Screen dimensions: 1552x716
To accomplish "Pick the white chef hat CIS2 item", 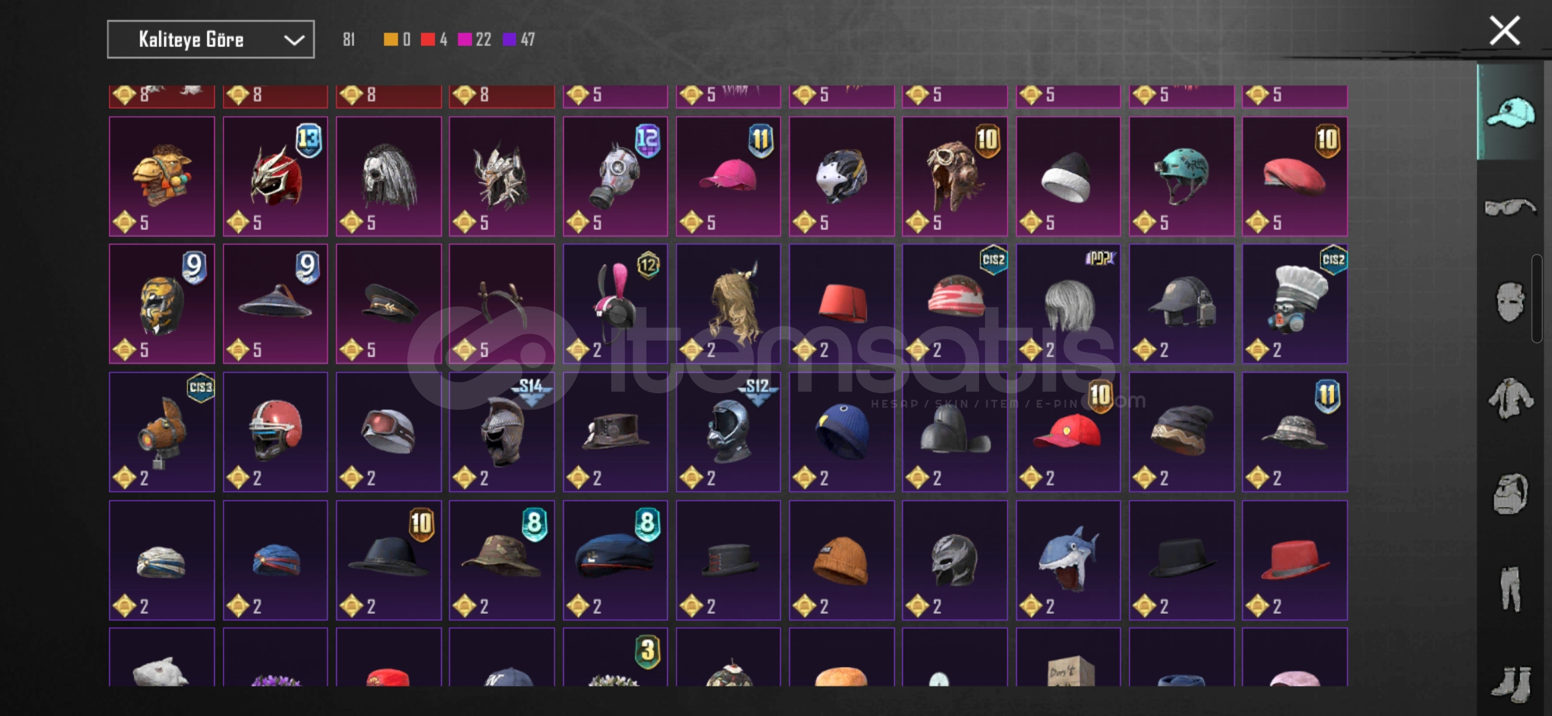I will [x=1295, y=304].
